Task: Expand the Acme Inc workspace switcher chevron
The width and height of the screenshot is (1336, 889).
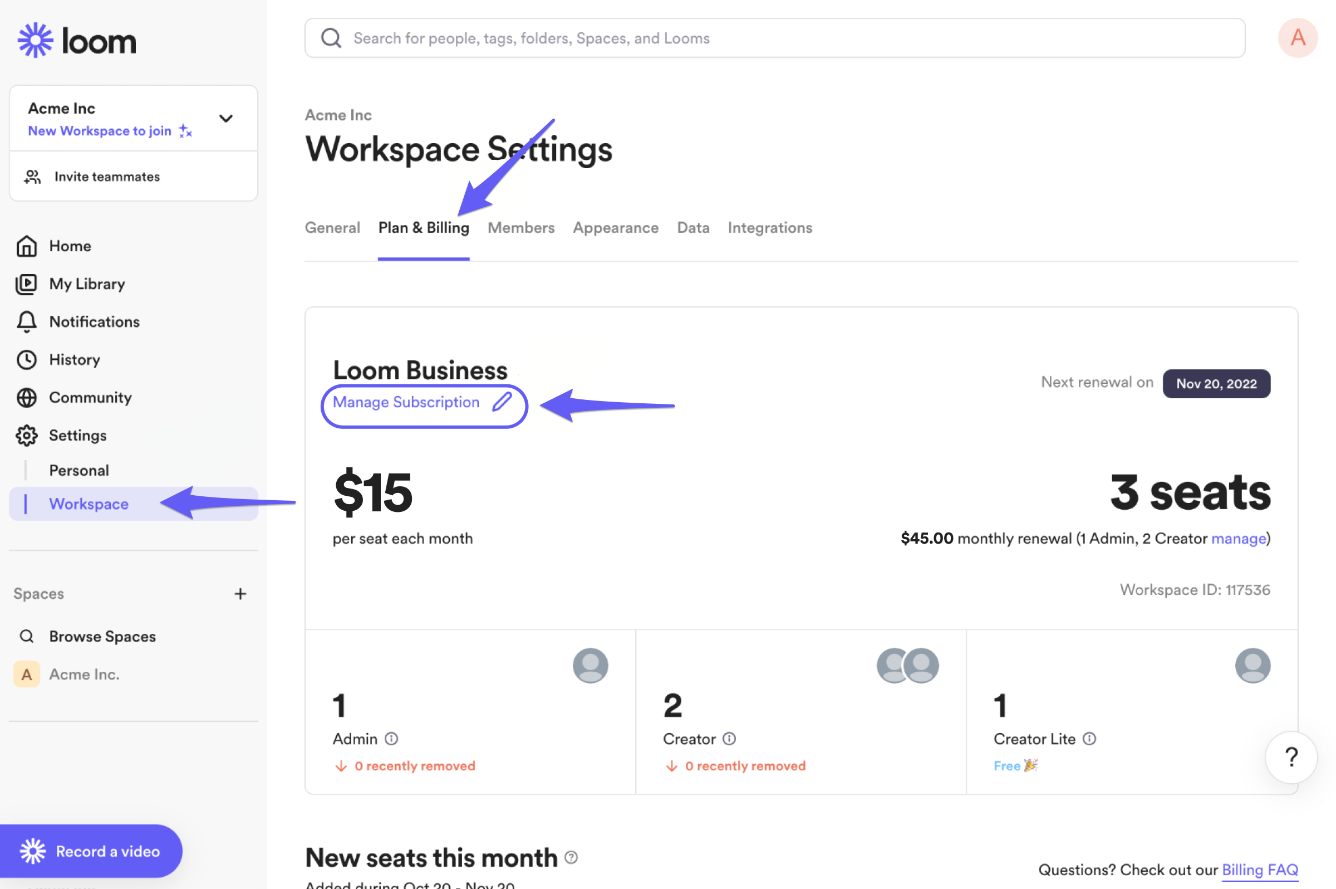Action: coord(226,118)
